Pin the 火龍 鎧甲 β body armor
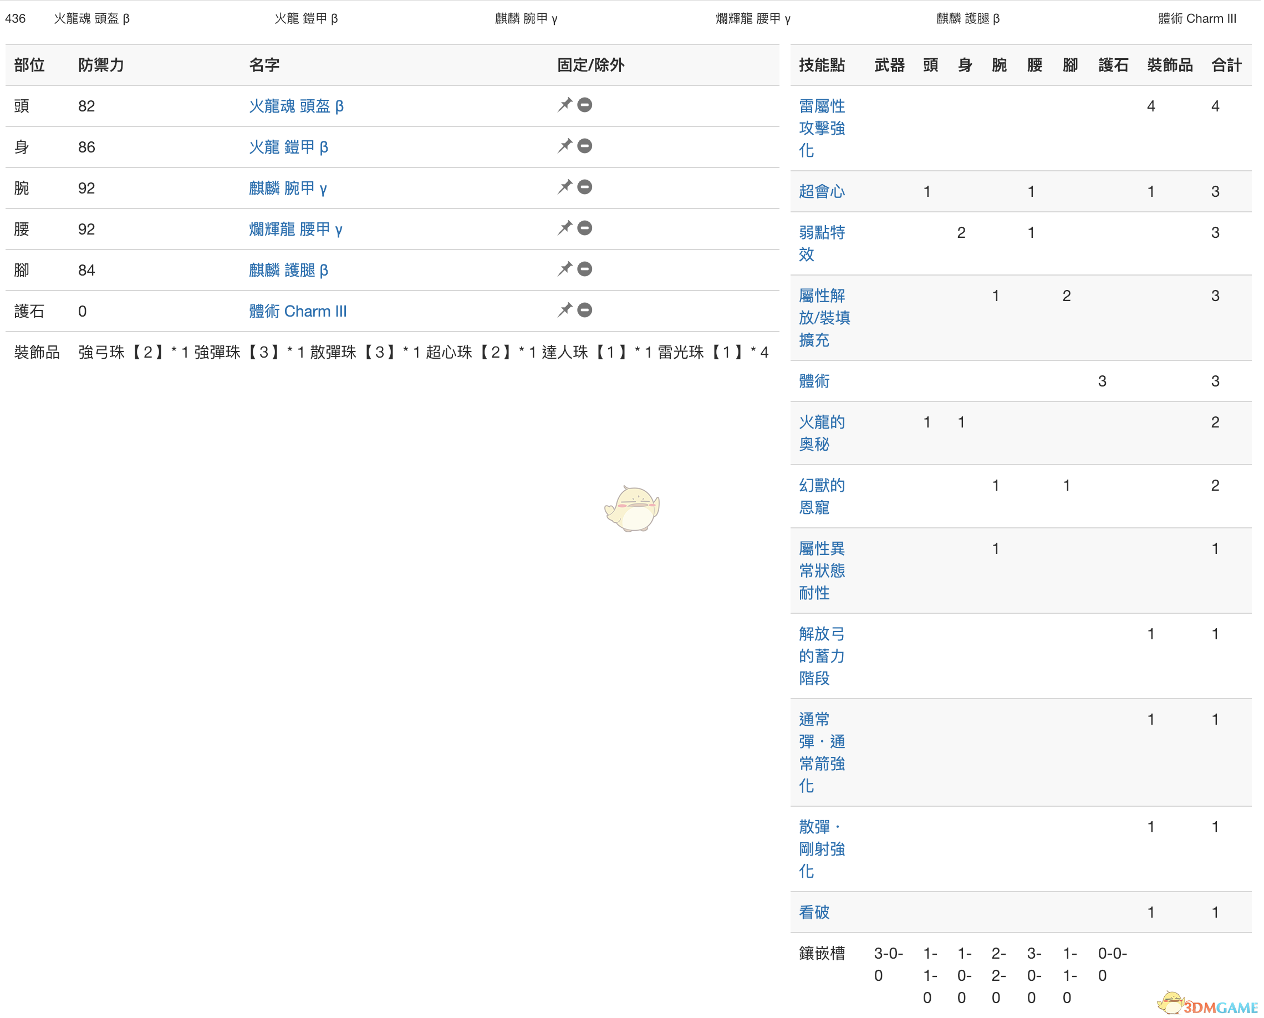The width and height of the screenshot is (1264, 1018). tap(564, 146)
